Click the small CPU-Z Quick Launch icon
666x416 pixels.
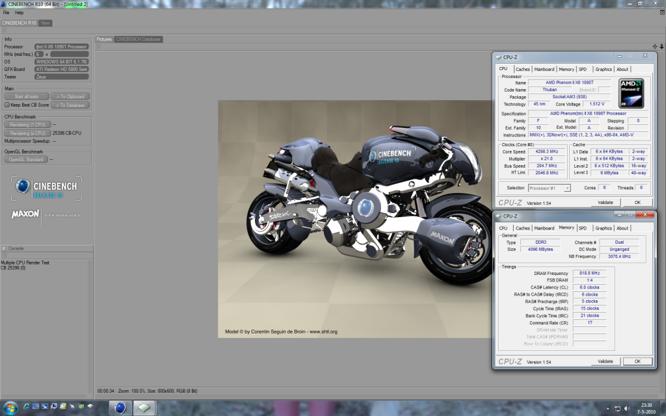pos(90,406)
